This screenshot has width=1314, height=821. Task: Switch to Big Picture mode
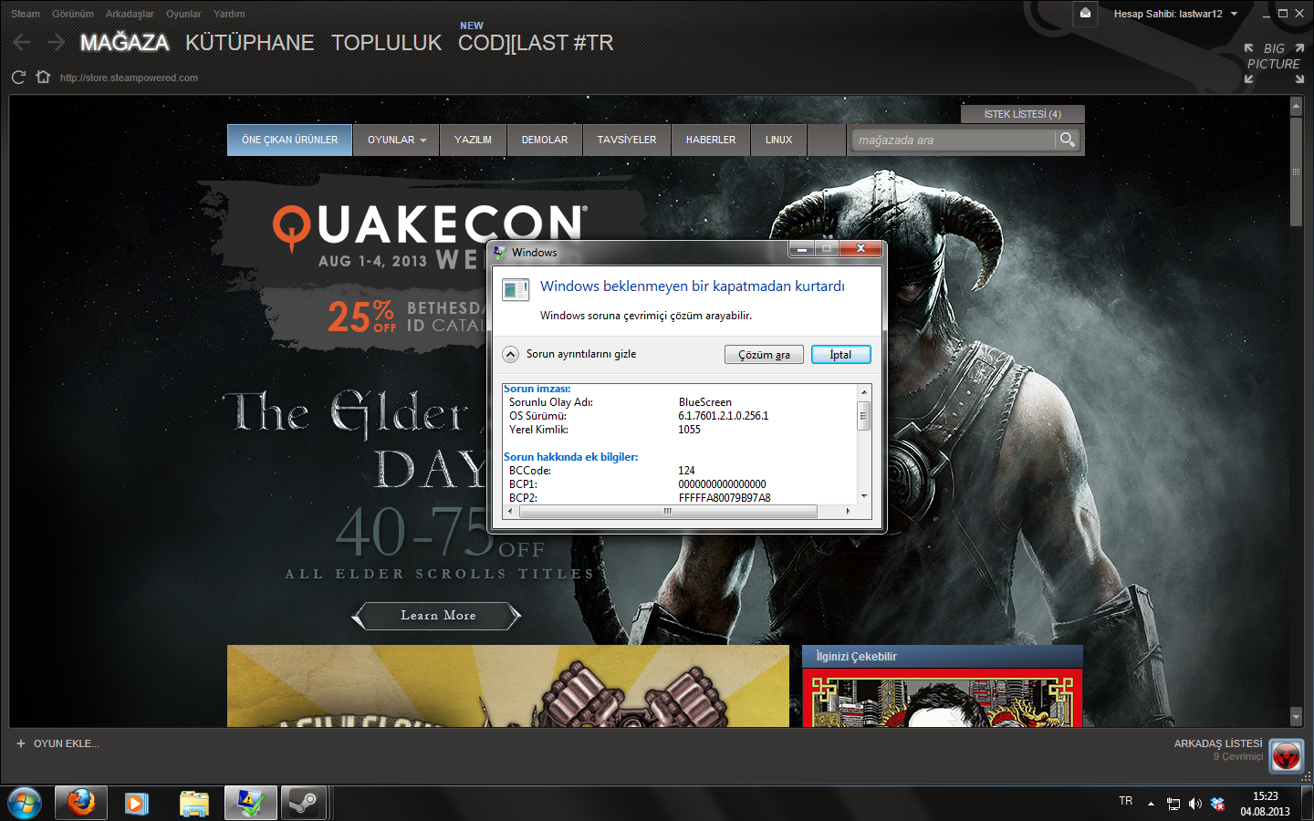tap(1274, 64)
